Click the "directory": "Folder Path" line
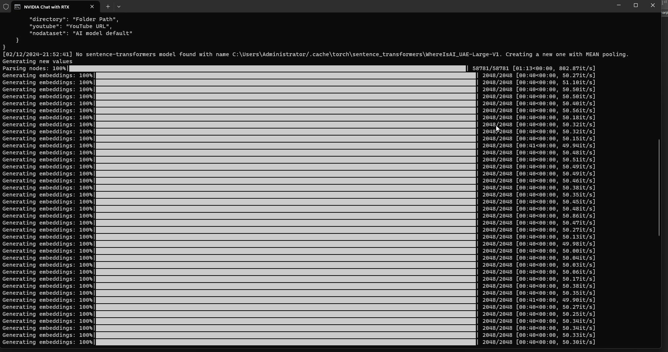This screenshot has height=352, width=668. pos(74,19)
